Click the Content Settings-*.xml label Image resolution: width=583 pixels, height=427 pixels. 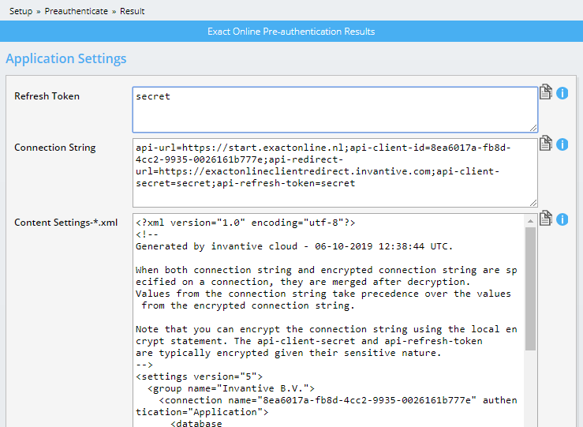coord(65,223)
